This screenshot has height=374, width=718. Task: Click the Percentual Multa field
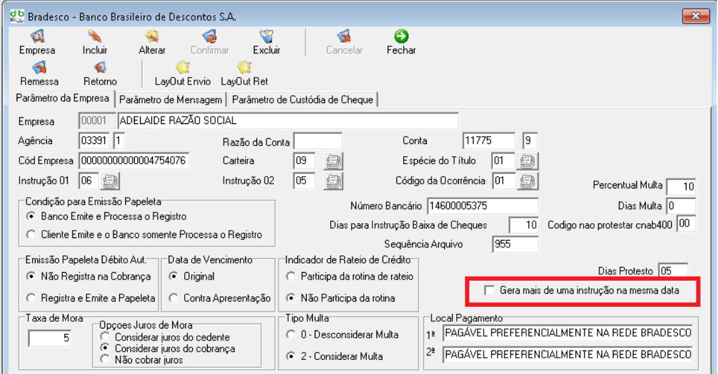pos(681,186)
